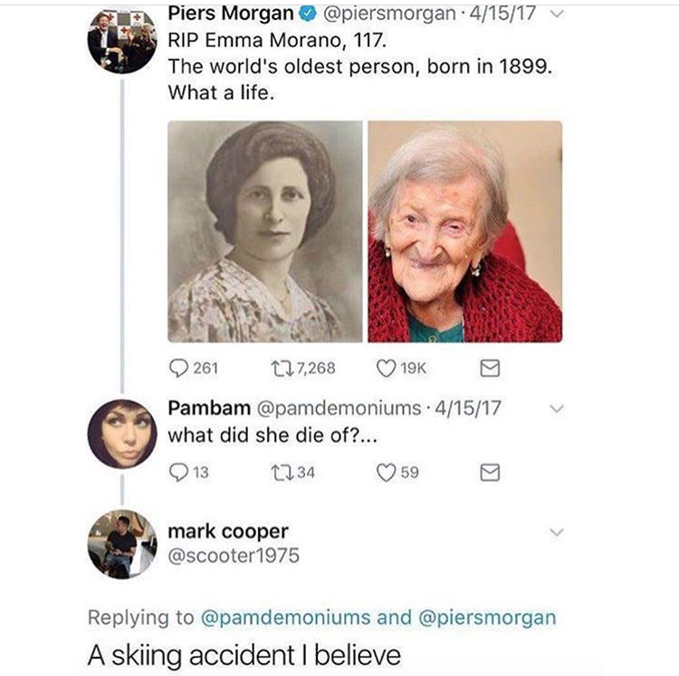This screenshot has width=679, height=676.
Task: Expand the chevron menu on Pambam's tweet
Action: (x=557, y=408)
